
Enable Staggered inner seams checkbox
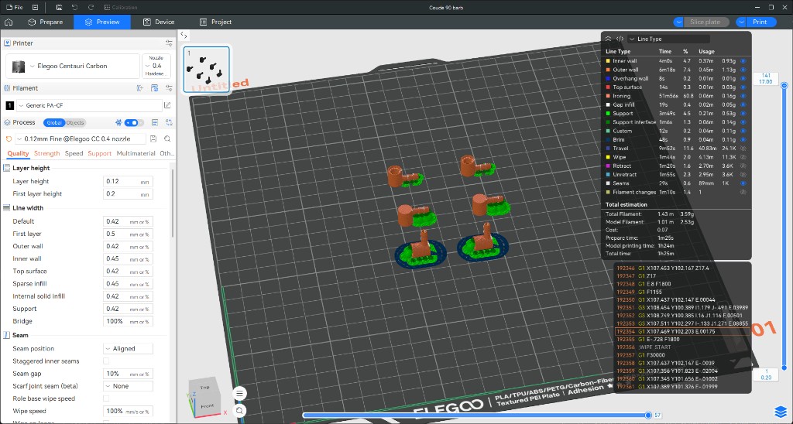point(106,361)
